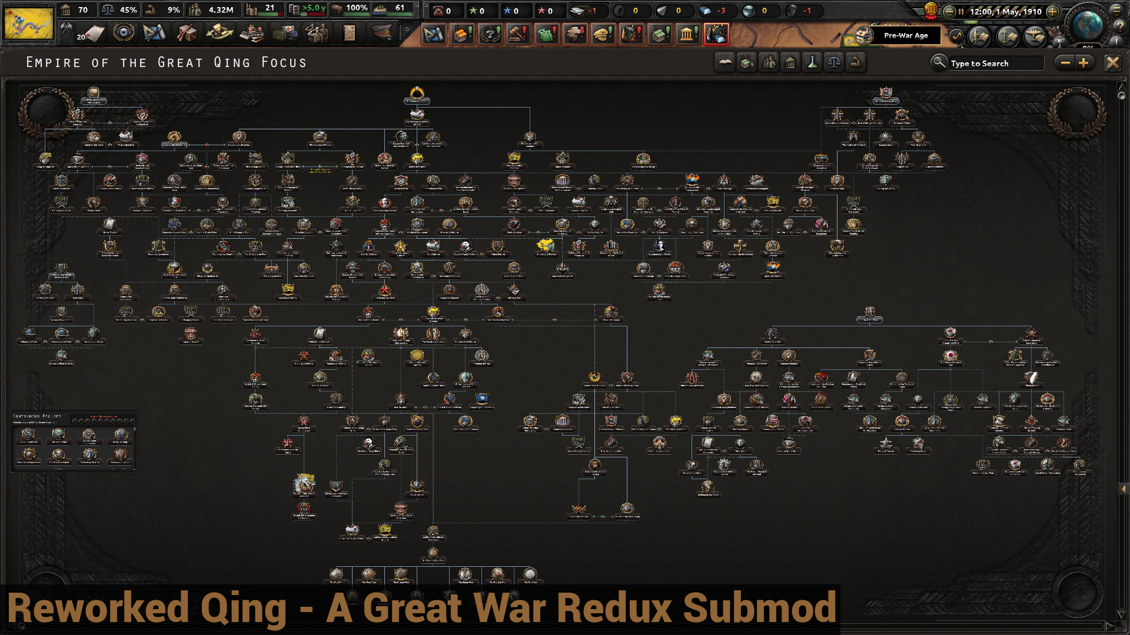Click the research slot alert icon

(x=434, y=34)
